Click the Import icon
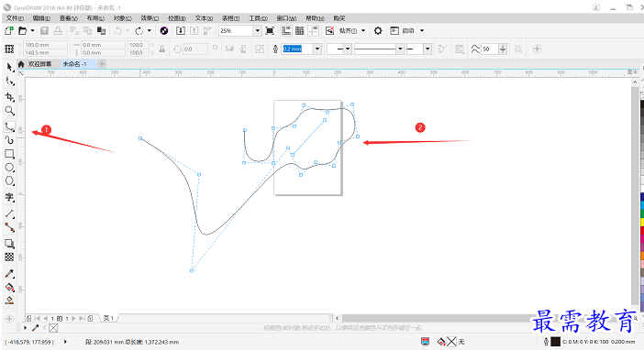 [x=181, y=31]
